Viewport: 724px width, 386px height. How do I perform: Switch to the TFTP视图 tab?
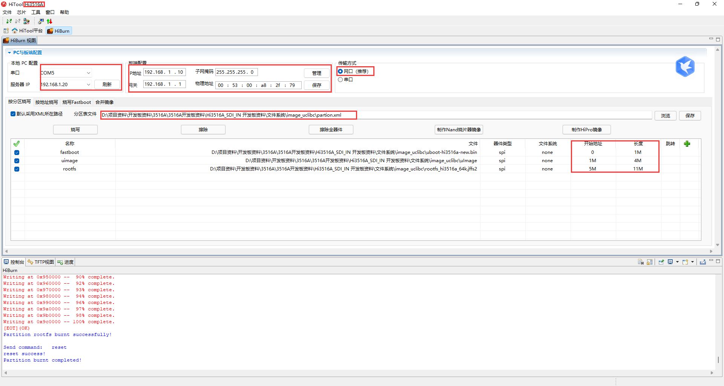(x=41, y=262)
